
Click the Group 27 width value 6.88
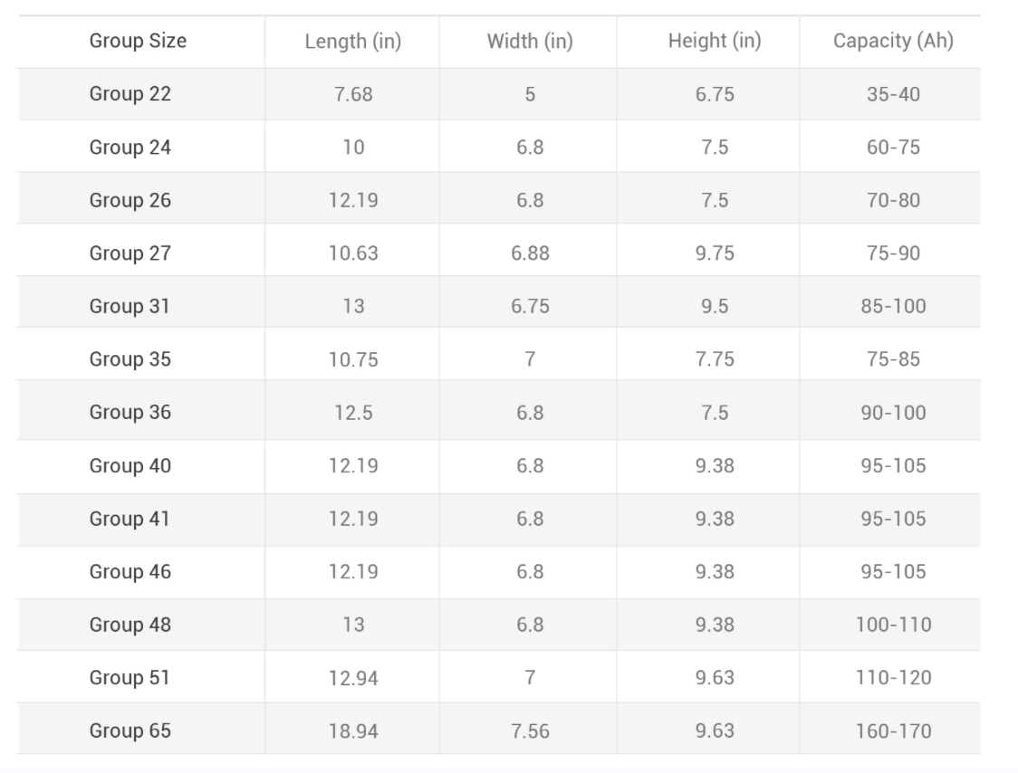[x=530, y=253]
